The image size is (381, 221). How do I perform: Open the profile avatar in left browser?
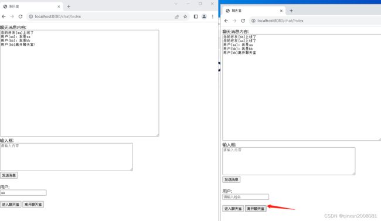coord(204,16)
